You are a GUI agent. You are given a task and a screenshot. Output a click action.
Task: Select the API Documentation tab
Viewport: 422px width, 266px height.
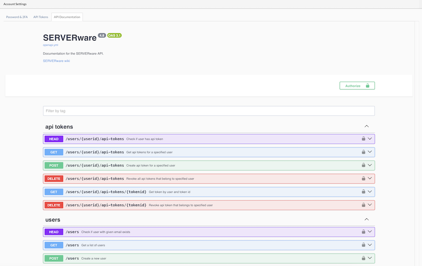click(x=67, y=17)
